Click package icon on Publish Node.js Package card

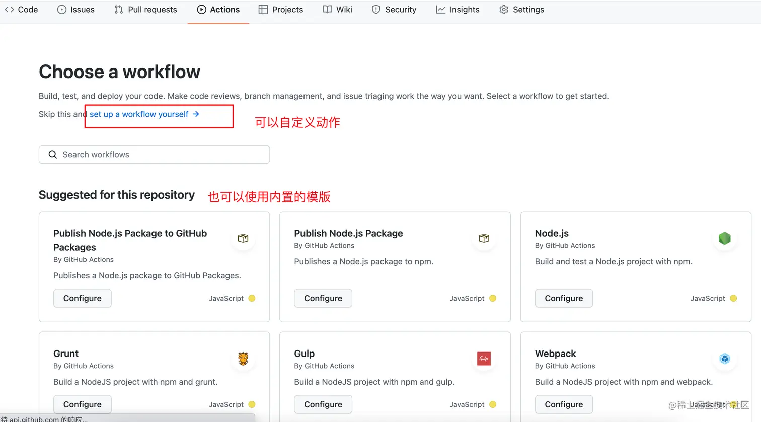[484, 238]
